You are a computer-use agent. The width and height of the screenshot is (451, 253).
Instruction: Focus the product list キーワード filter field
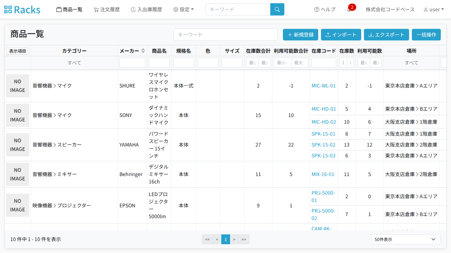pos(225,35)
